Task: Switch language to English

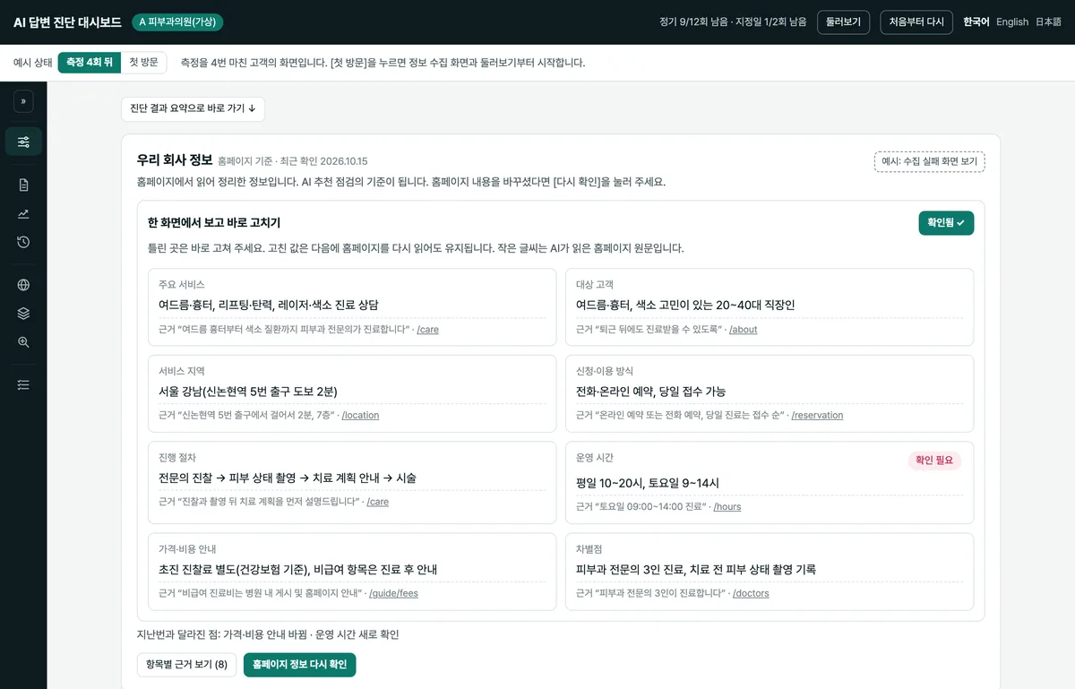Action: [x=1012, y=22]
